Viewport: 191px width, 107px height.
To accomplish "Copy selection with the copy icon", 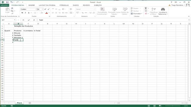I will (12, 11).
